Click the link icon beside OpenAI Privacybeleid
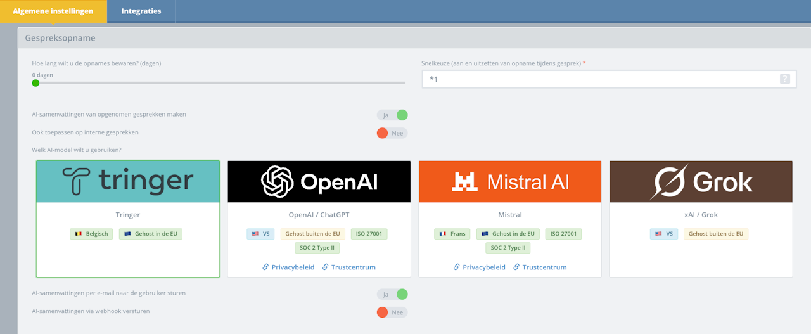811x334 pixels. point(266,267)
